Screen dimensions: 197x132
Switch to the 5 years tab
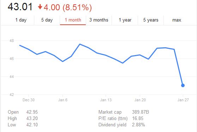[151, 20]
